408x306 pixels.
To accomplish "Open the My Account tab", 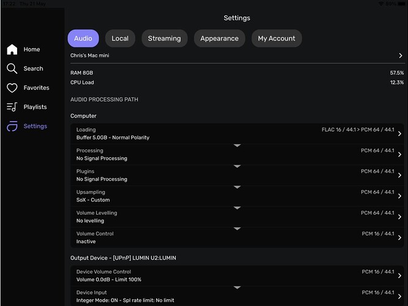I will pos(276,39).
